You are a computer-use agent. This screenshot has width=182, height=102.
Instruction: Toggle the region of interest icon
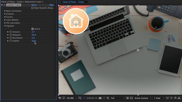pos(127,98)
